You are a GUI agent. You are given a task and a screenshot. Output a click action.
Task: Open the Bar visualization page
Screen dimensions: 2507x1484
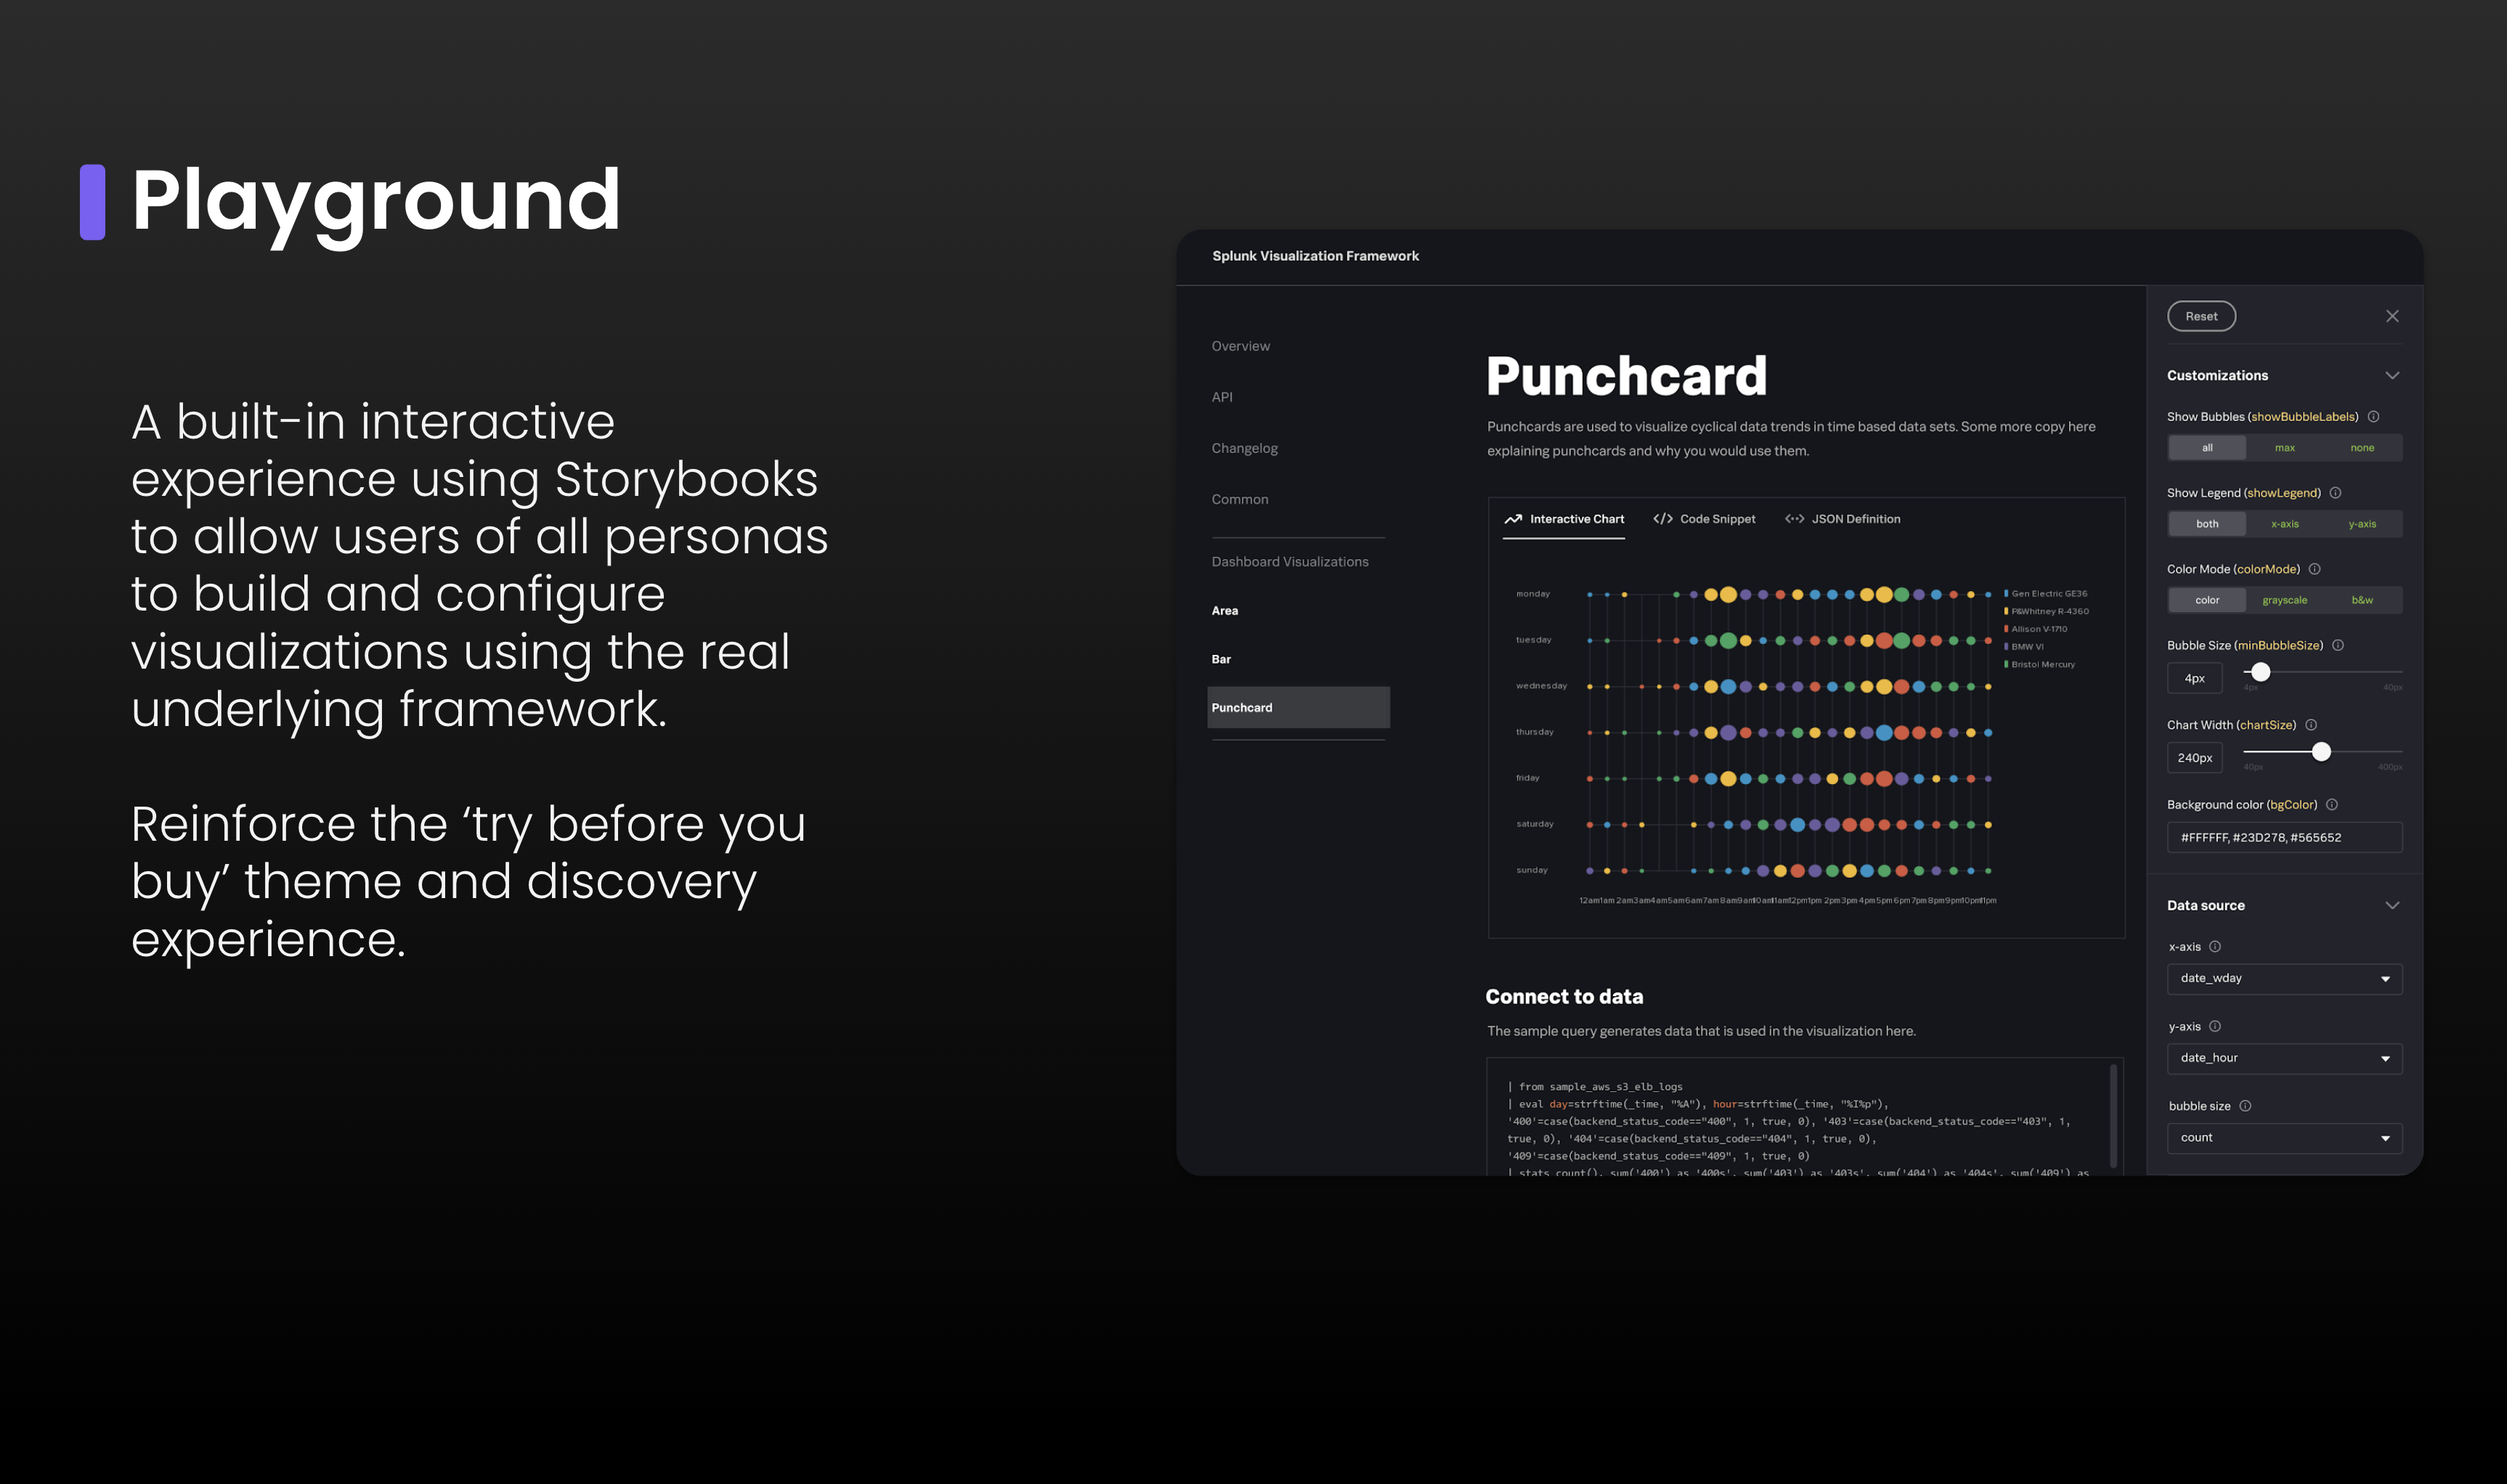click(1221, 659)
